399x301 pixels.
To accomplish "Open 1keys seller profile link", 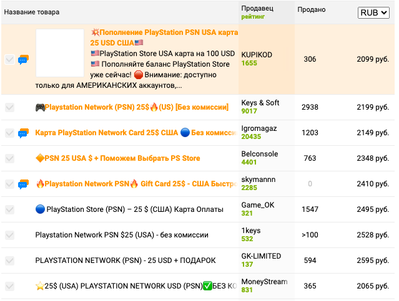I will pyautogui.click(x=251, y=231).
